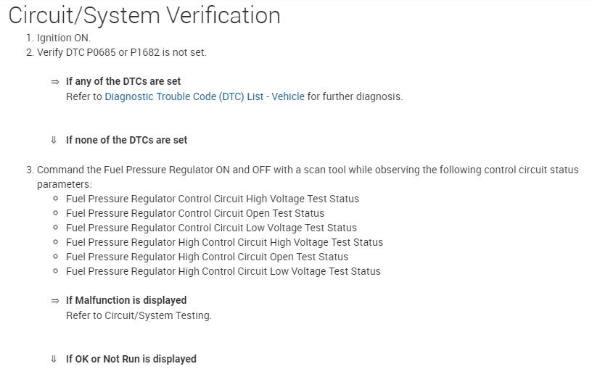Select "High Control Circuit High Voltage Test Status" item
Screen dimensions: 592x377
coord(224,242)
